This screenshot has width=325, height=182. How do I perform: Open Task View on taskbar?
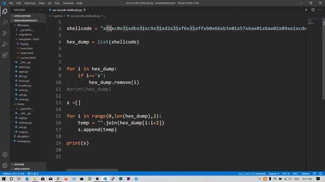(x=19, y=178)
